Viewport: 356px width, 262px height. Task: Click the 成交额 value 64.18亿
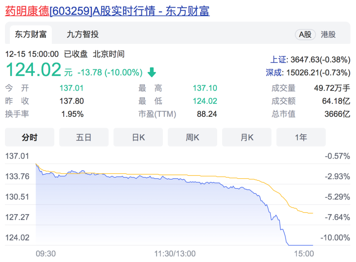(336, 101)
